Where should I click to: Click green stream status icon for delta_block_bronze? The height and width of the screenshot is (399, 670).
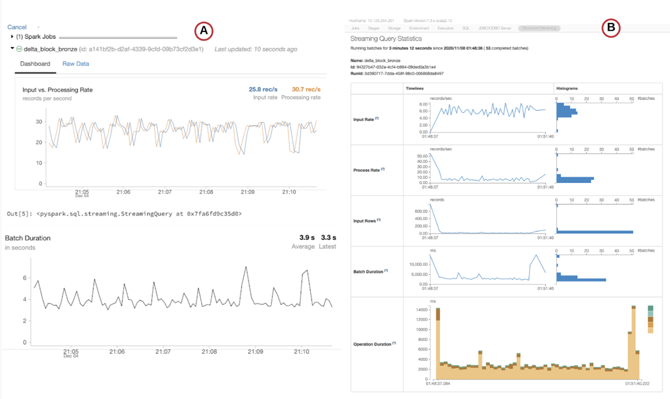click(x=19, y=49)
